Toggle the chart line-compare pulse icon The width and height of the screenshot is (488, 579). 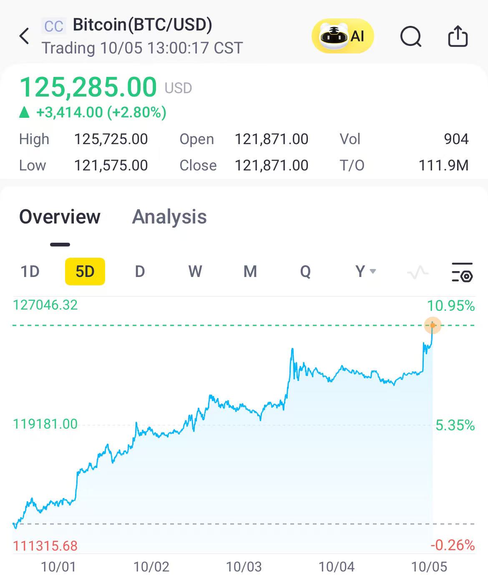click(418, 272)
